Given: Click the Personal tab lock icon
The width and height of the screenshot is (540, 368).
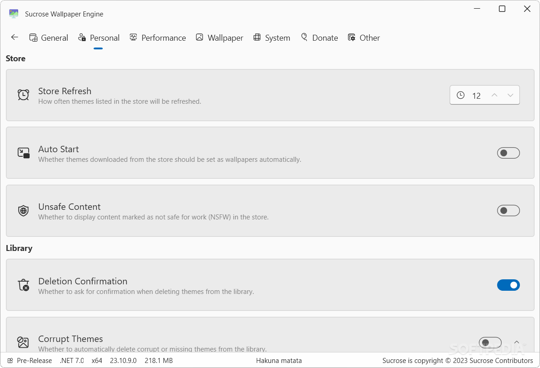Looking at the screenshot, I should click(82, 37).
